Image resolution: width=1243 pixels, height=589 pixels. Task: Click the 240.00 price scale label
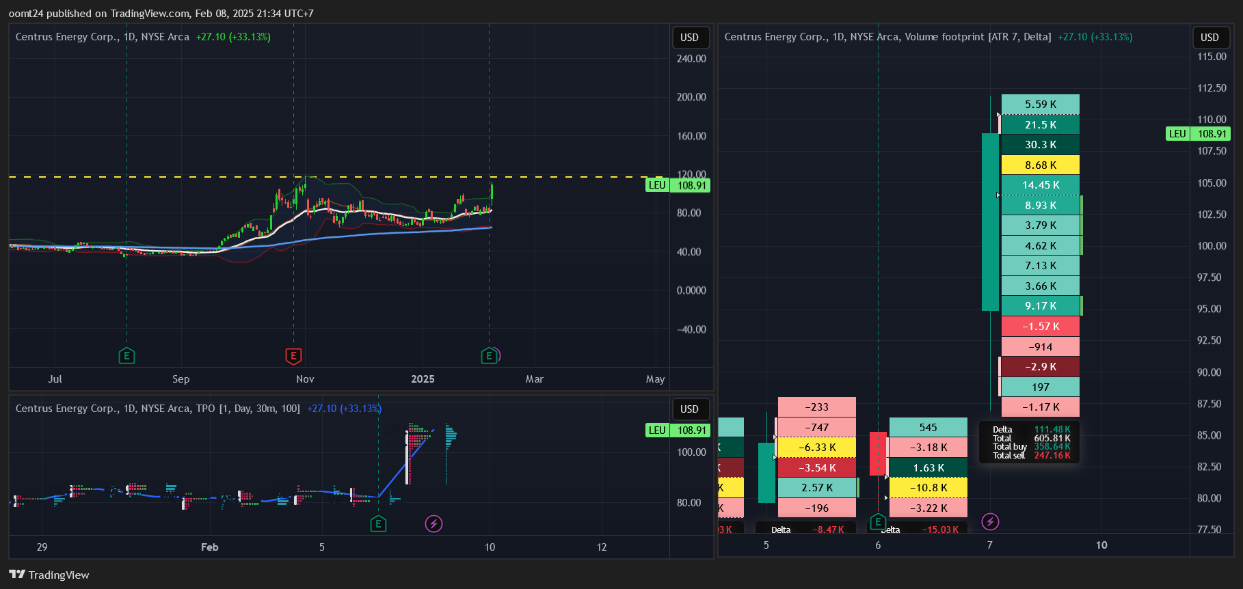click(x=691, y=59)
